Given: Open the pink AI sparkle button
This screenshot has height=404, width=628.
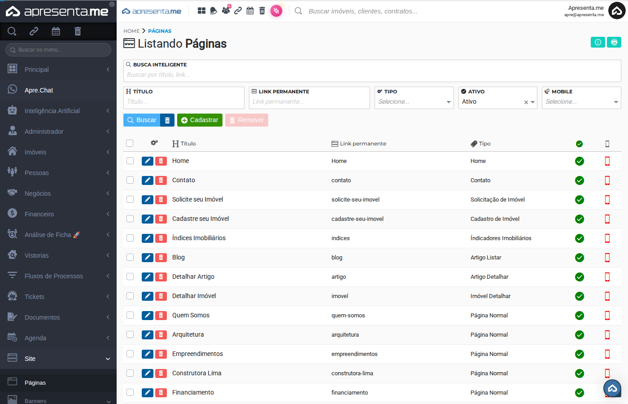Looking at the screenshot, I should [x=276, y=11].
